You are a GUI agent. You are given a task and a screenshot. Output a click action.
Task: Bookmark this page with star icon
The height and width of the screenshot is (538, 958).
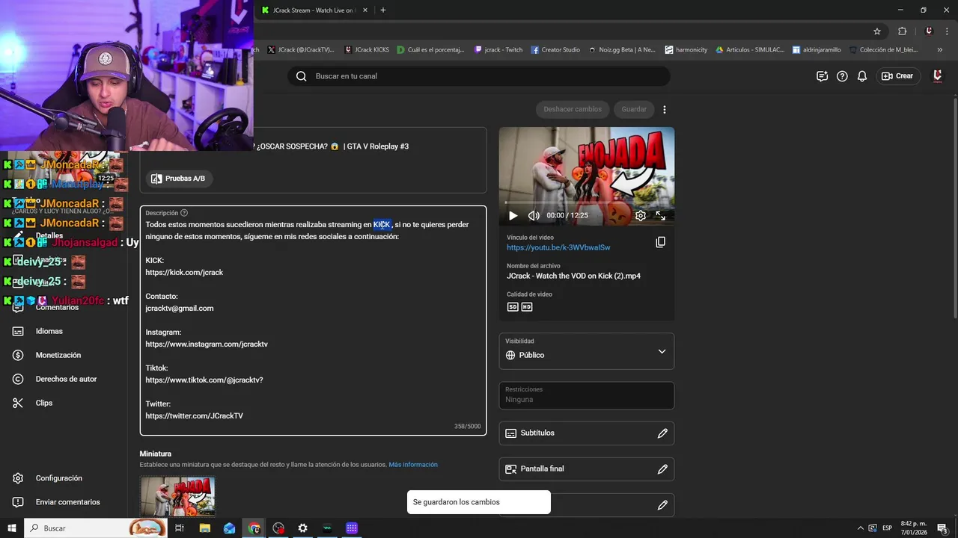pyautogui.click(x=877, y=31)
